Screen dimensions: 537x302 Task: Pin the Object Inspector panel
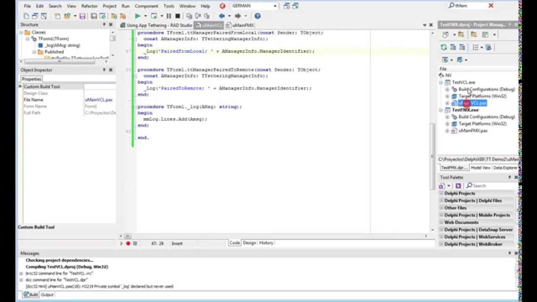(x=104, y=70)
